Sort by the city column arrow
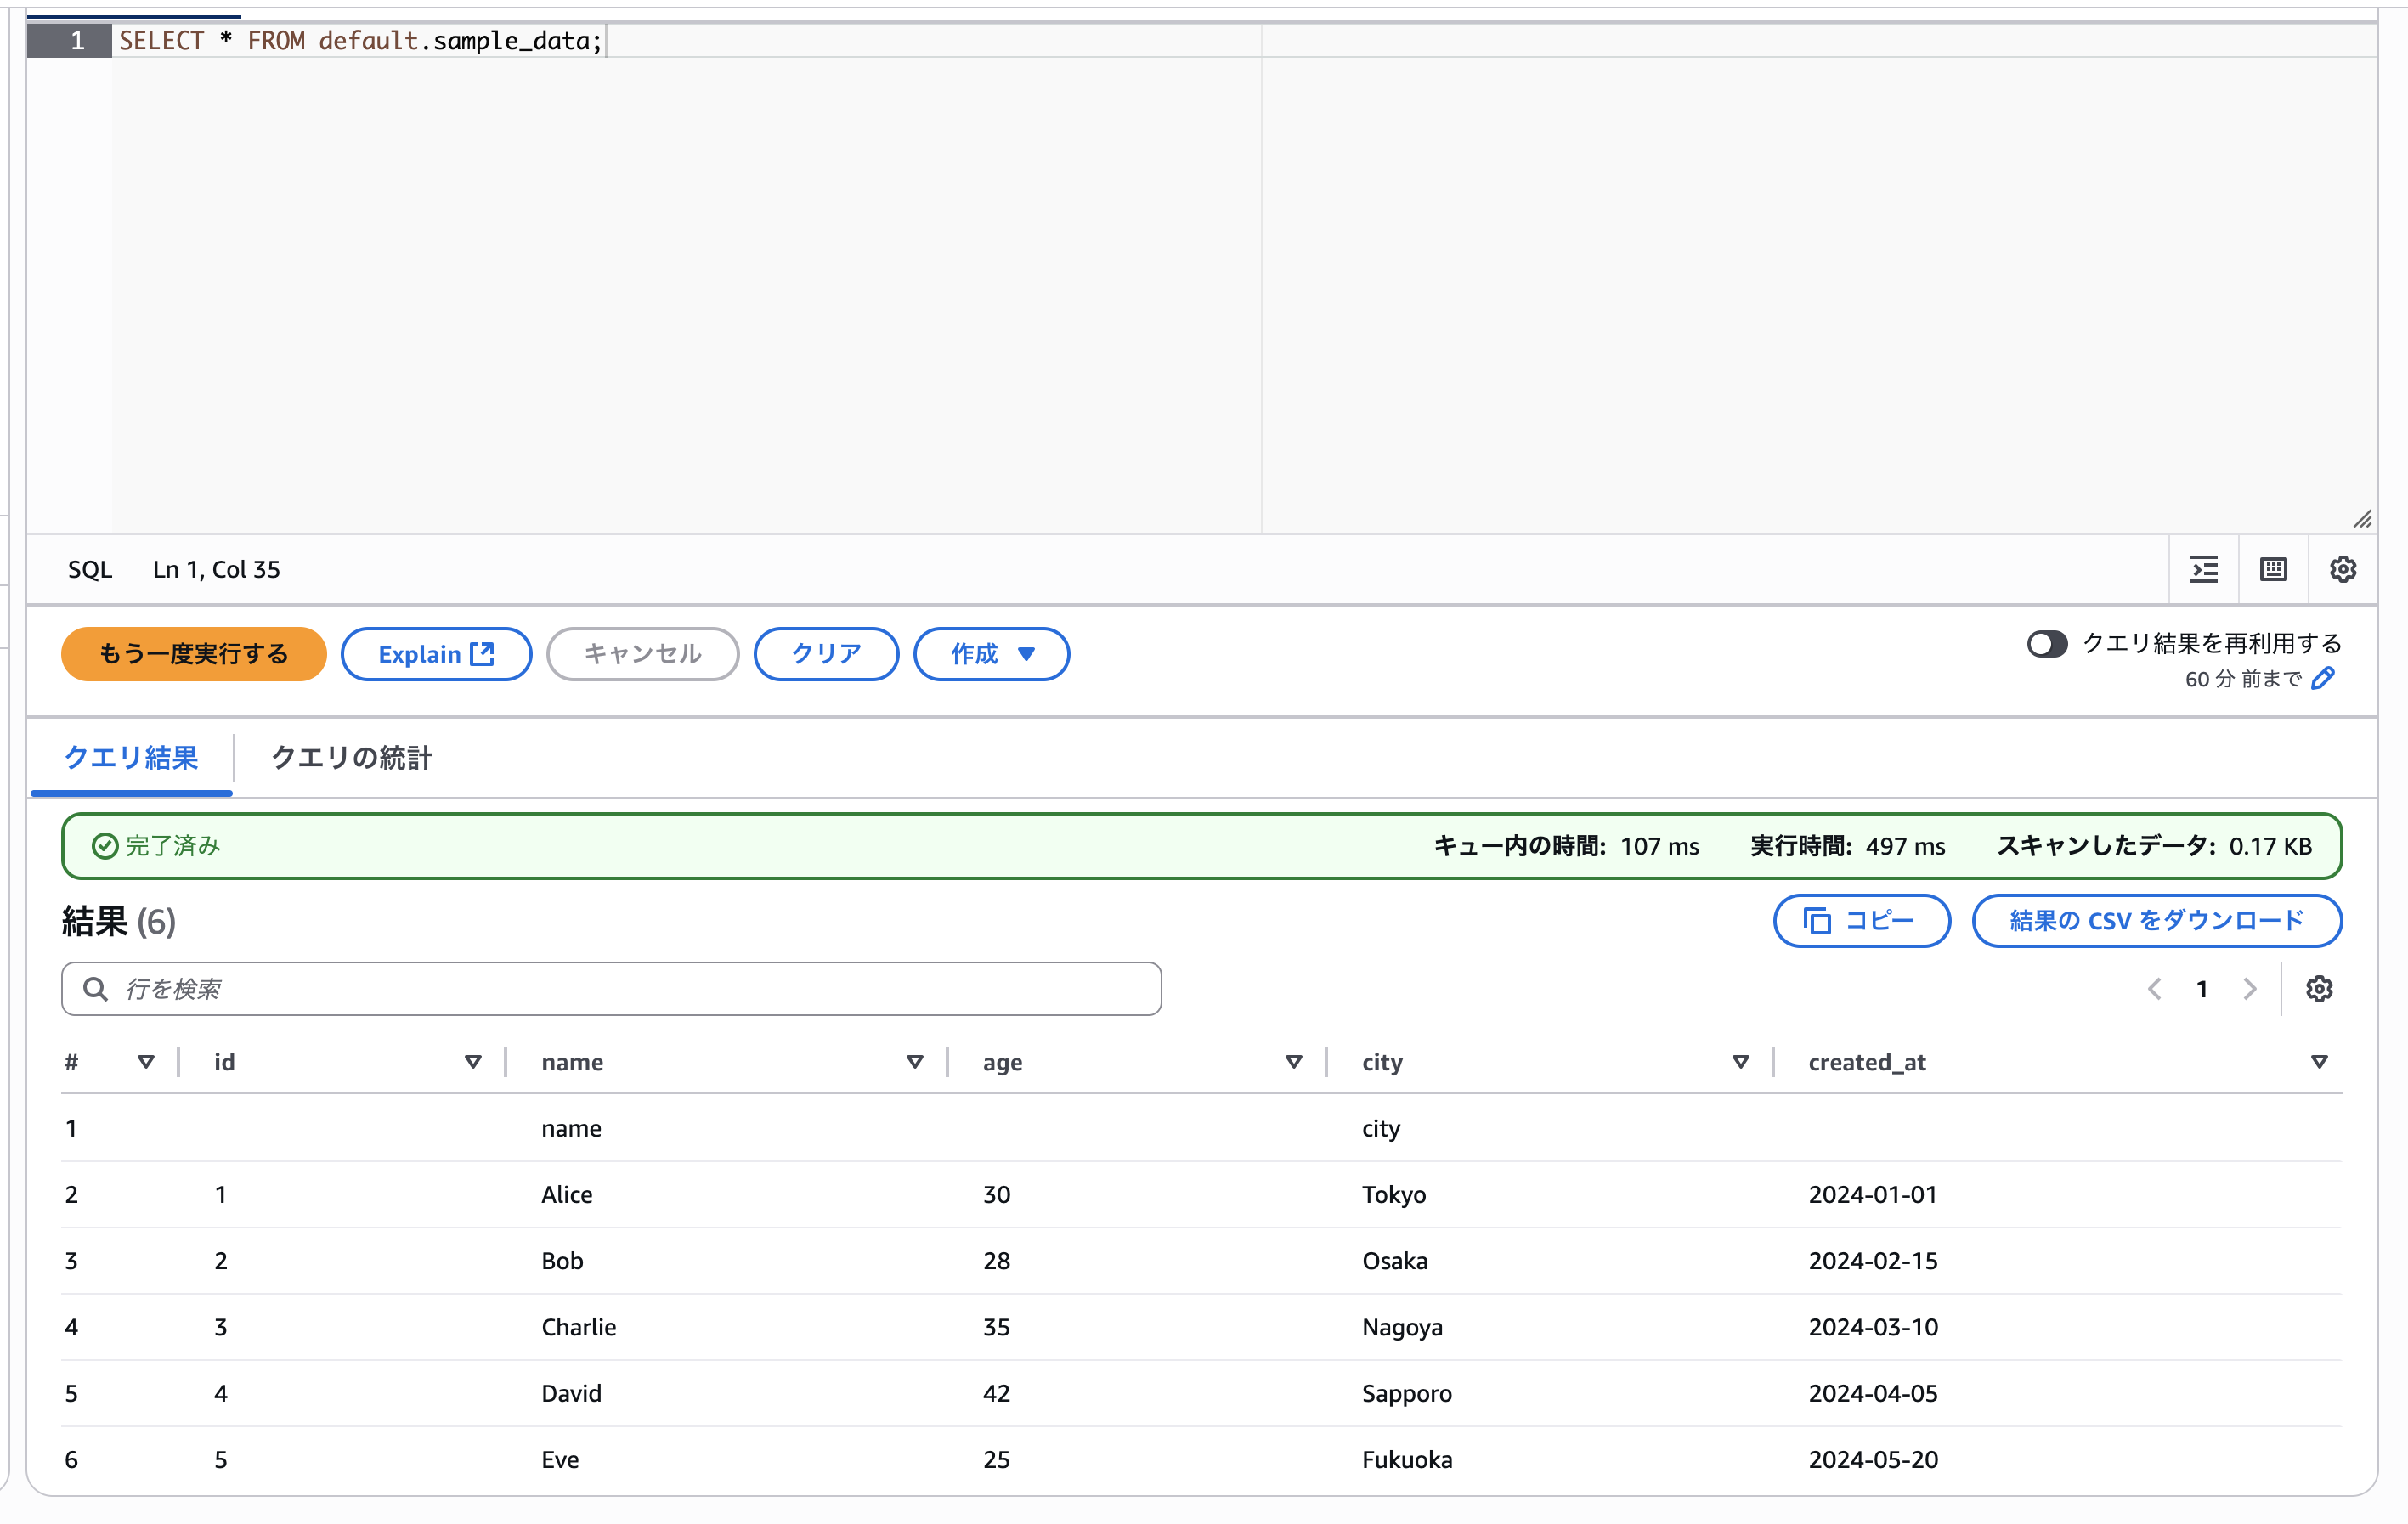Image resolution: width=2408 pixels, height=1524 pixels. click(1740, 1062)
